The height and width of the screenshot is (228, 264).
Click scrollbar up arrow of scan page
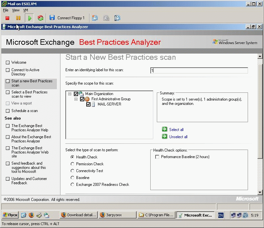pyautogui.click(x=260, y=57)
